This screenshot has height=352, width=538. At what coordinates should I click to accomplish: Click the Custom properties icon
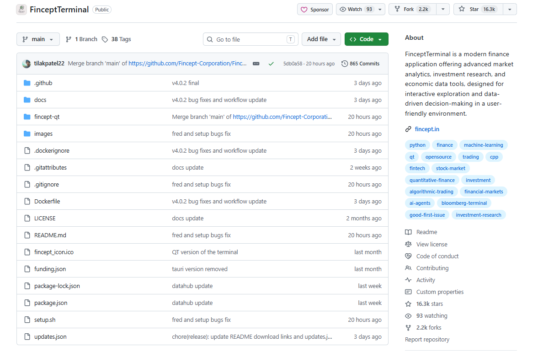coord(408,292)
